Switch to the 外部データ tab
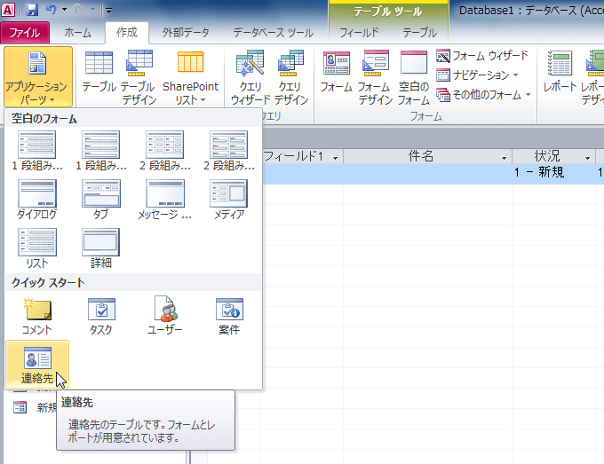This screenshot has width=604, height=464. pyautogui.click(x=186, y=33)
